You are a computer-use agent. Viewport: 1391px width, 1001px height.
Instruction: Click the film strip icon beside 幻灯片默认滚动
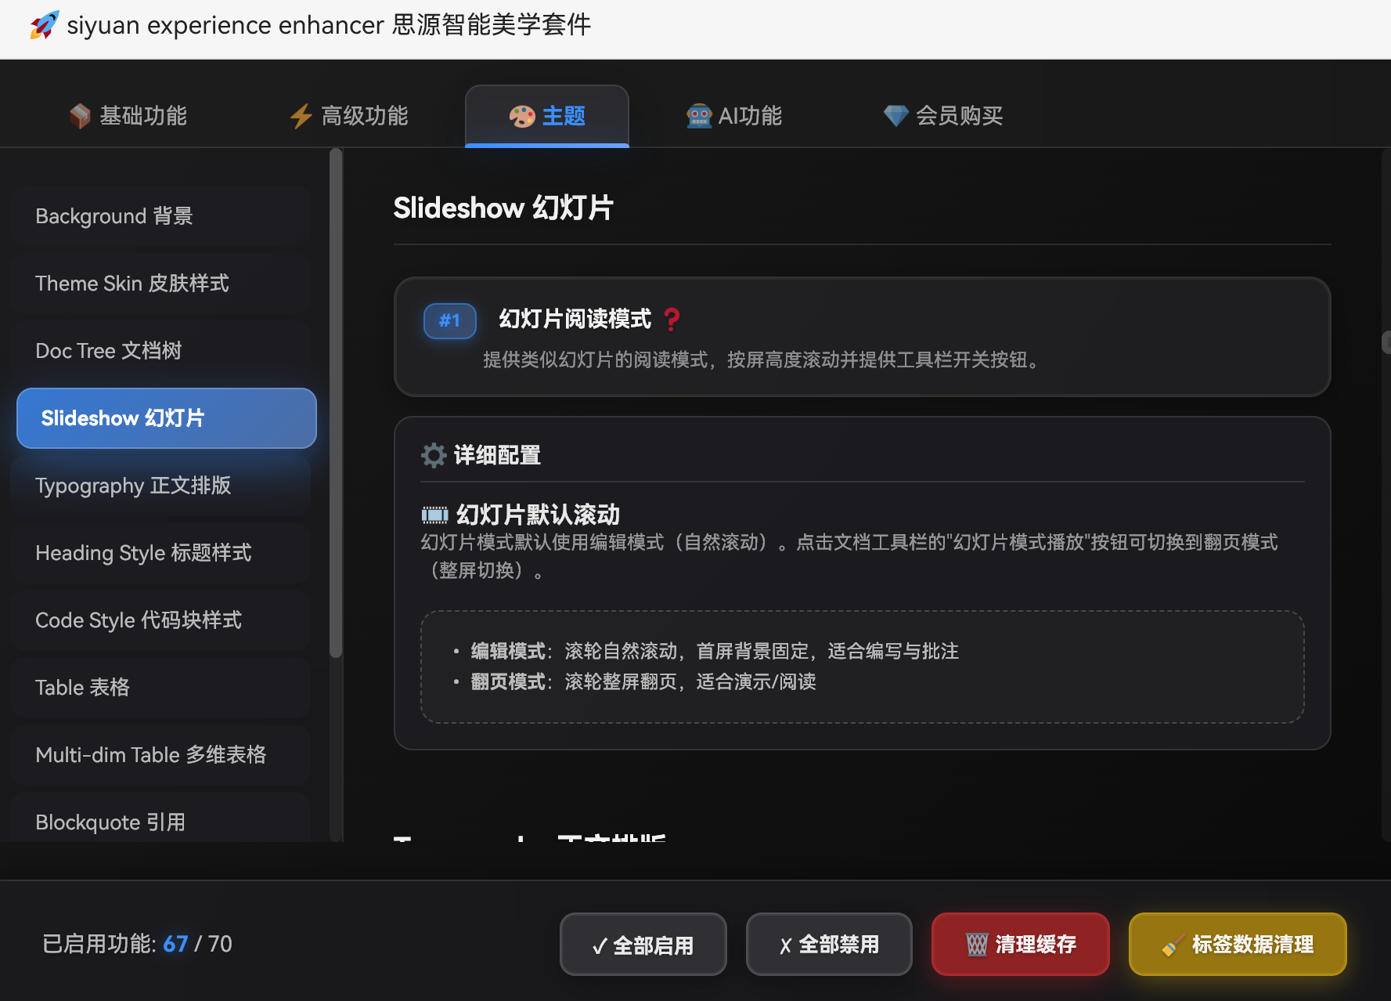point(434,515)
